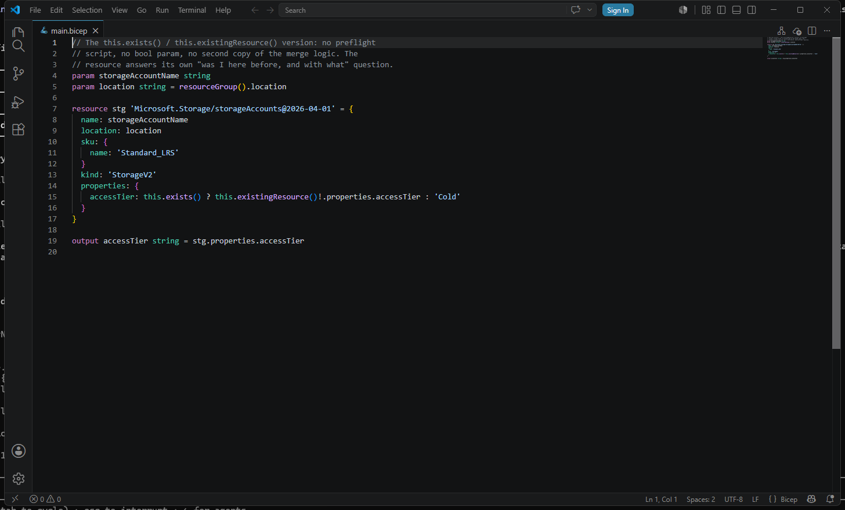Expand the chat dropdown chevron beside the search bar
This screenshot has height=510, width=845.
[590, 10]
